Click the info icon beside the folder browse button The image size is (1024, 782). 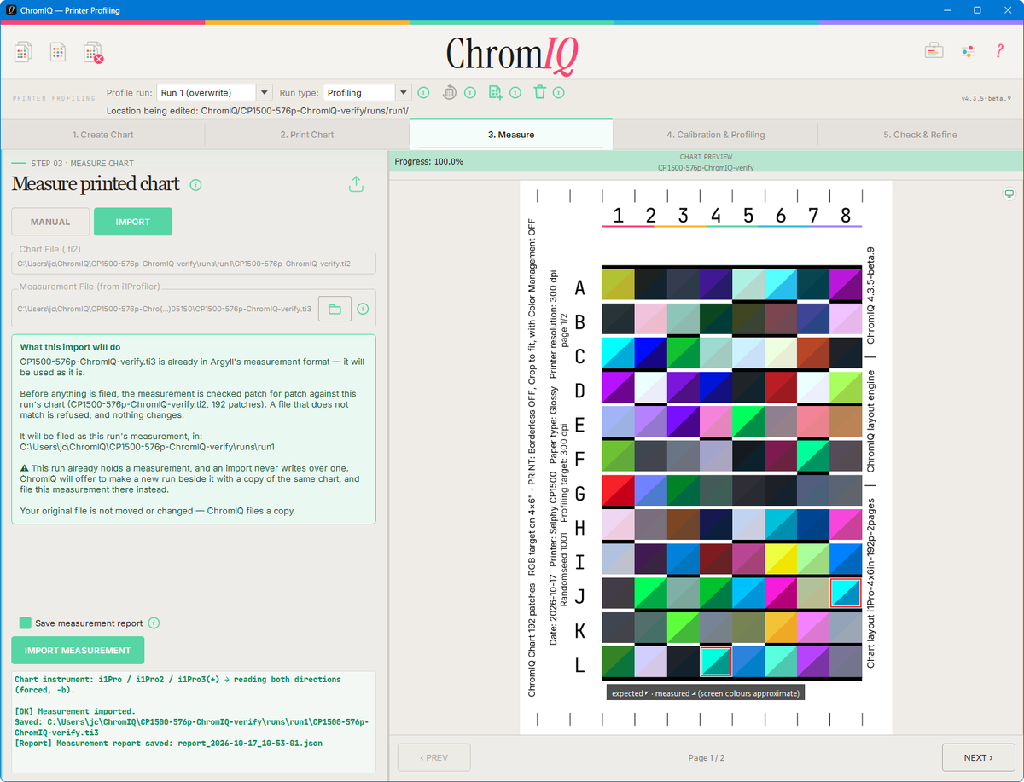click(363, 309)
